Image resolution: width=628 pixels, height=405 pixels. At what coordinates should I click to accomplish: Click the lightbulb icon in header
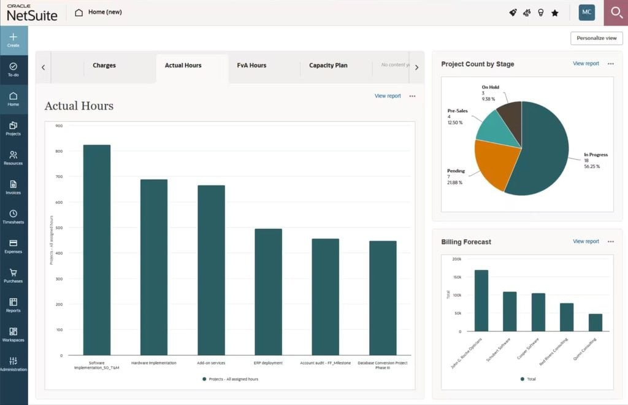(x=541, y=13)
